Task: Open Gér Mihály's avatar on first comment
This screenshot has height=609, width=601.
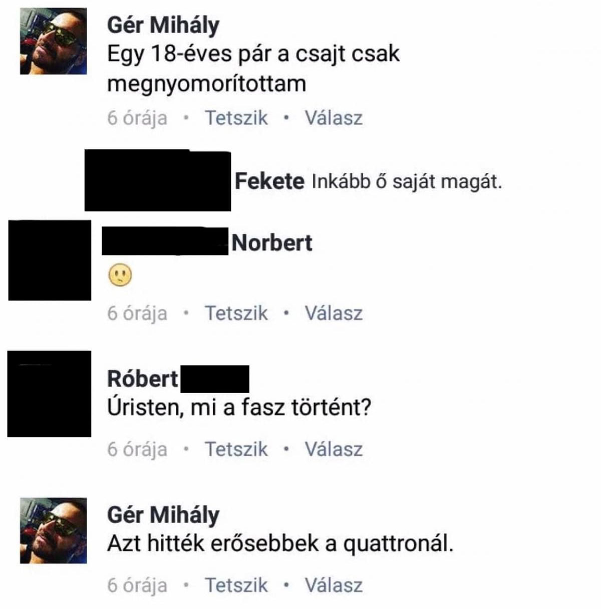Action: click(53, 41)
